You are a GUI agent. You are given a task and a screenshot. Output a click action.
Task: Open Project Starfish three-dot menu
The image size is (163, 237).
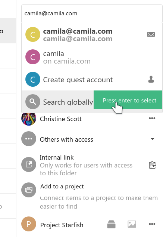(x=152, y=224)
